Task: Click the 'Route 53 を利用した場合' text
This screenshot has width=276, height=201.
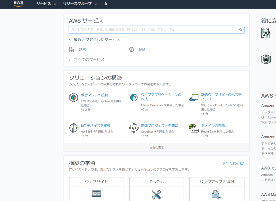Action: coord(218,132)
